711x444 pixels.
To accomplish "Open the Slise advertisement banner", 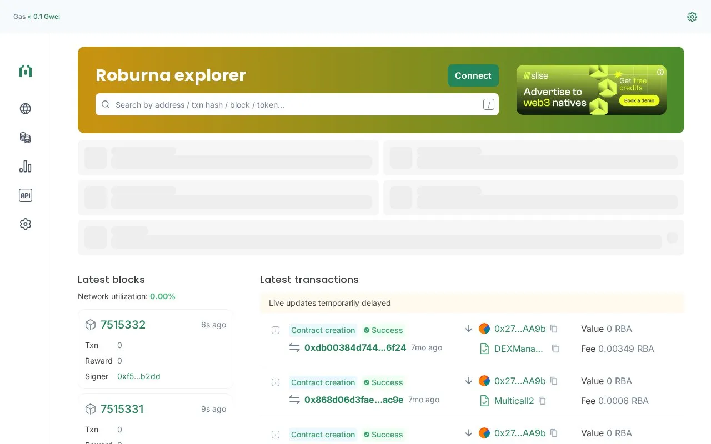I will tap(592, 90).
